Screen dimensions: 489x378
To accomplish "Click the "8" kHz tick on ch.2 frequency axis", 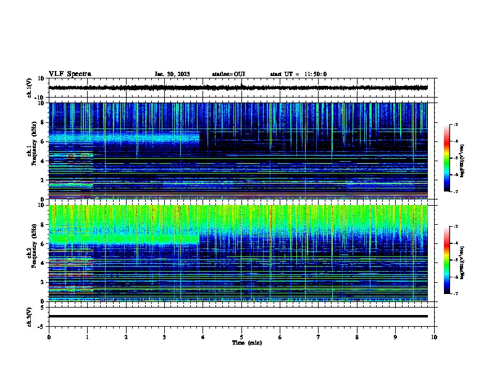I will (43, 225).
